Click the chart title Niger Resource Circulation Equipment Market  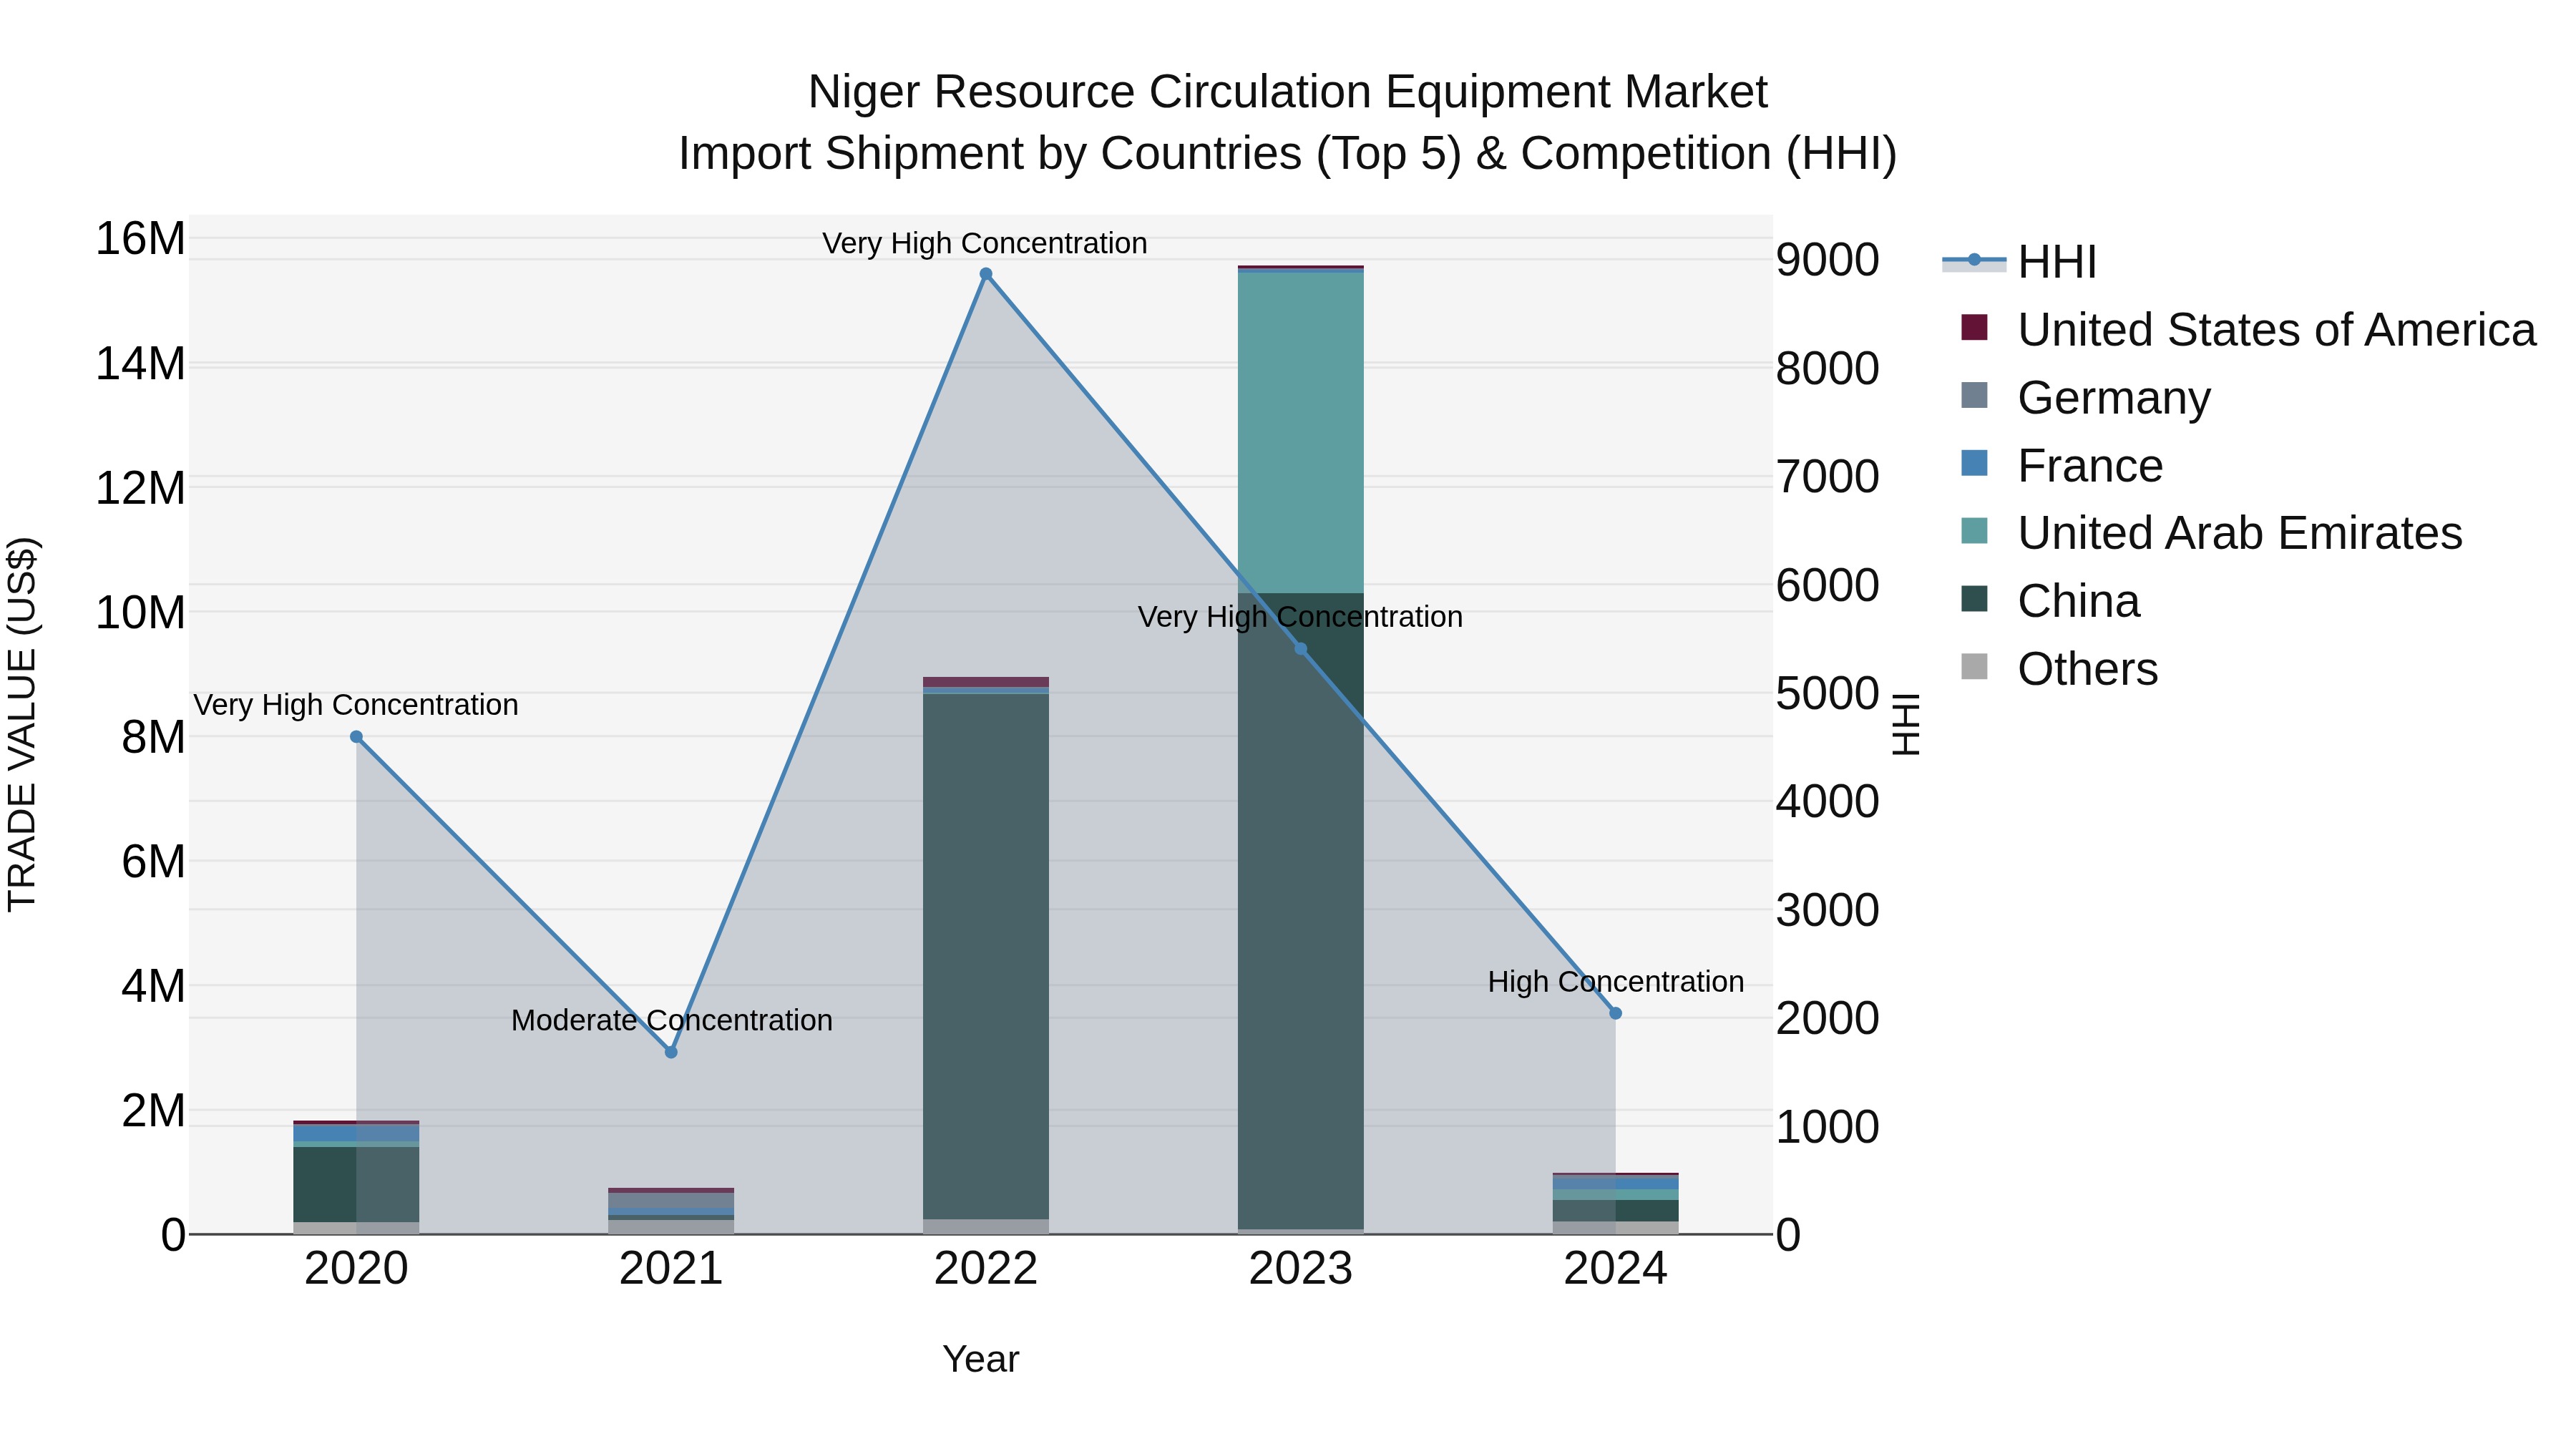tap(1288, 92)
